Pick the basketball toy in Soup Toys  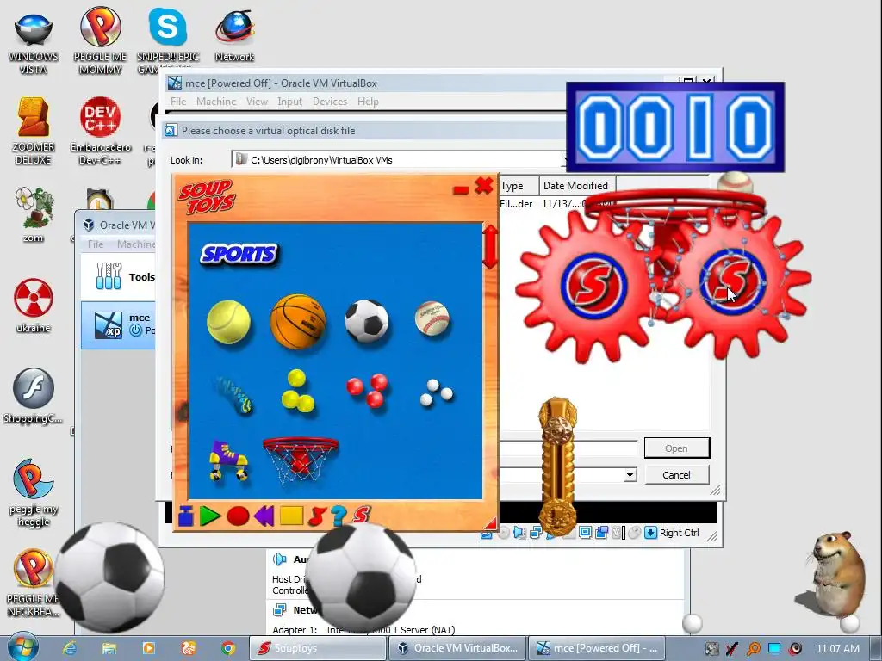(x=298, y=320)
